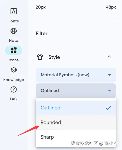Click the Knowledge label in sidebar
The width and height of the screenshot is (122, 150).
point(14,80)
